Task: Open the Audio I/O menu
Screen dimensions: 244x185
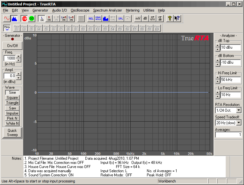Action: (59, 10)
